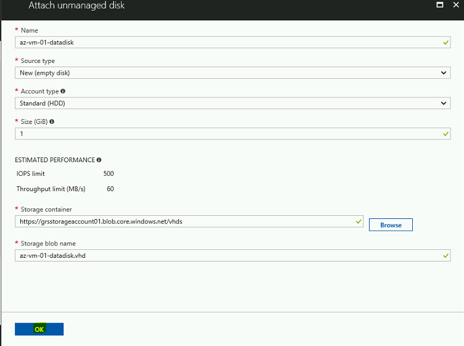Open the Account type dropdown

click(233, 103)
